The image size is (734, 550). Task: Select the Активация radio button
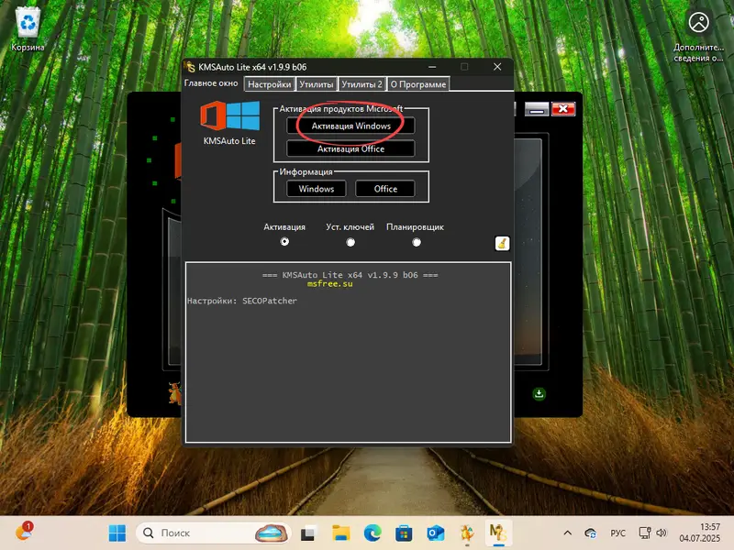coord(284,241)
